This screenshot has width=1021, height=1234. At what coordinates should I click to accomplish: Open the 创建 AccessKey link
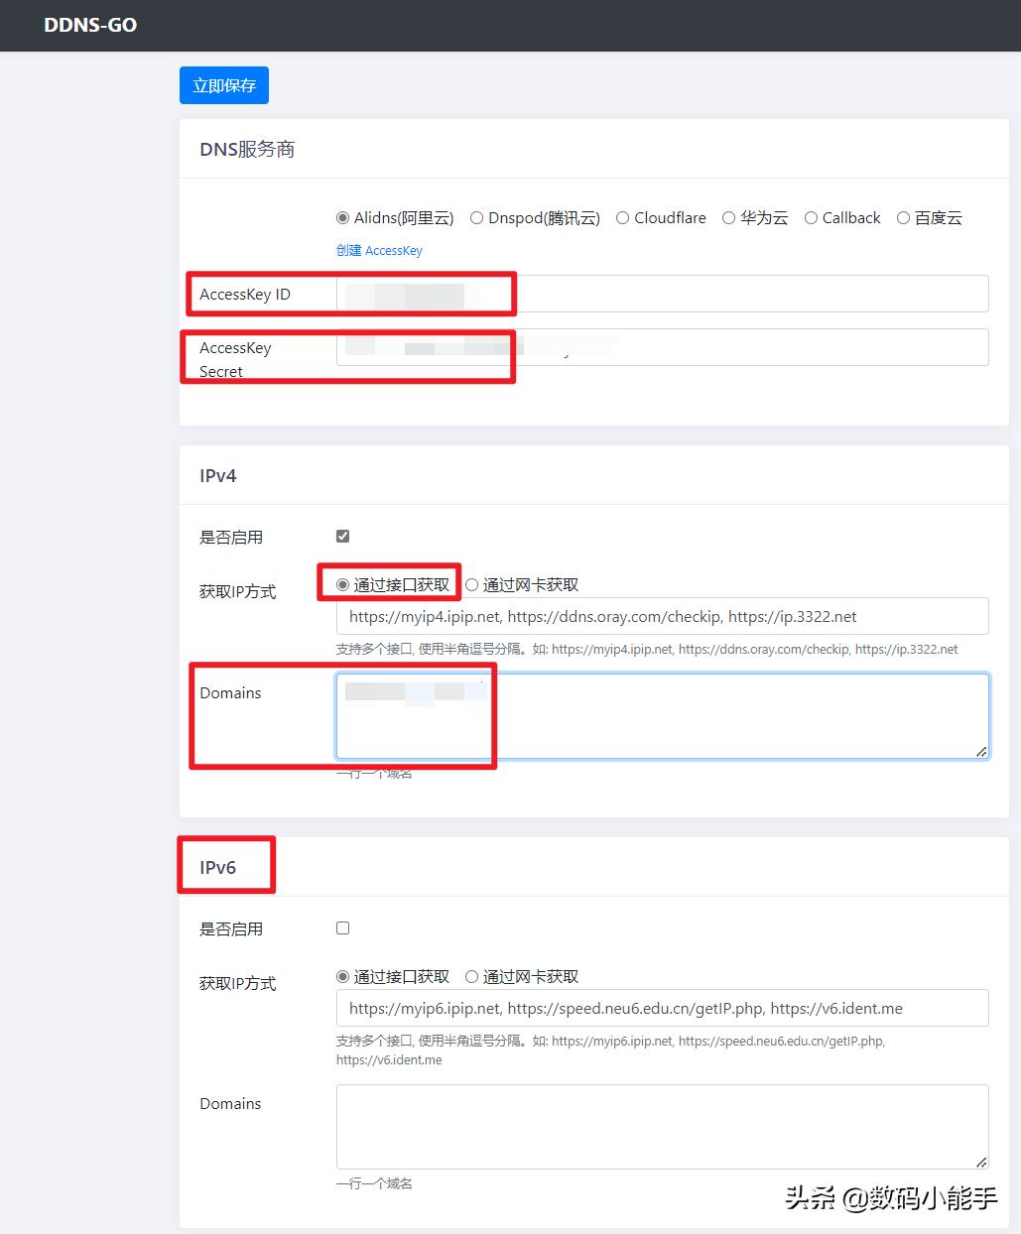[379, 250]
